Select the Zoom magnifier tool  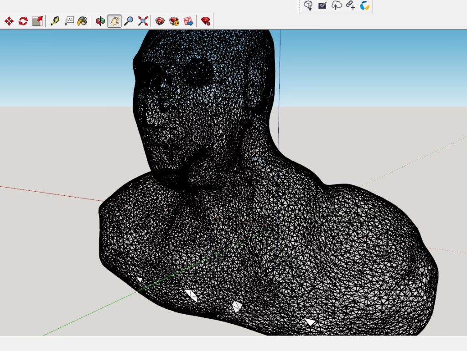tap(129, 21)
